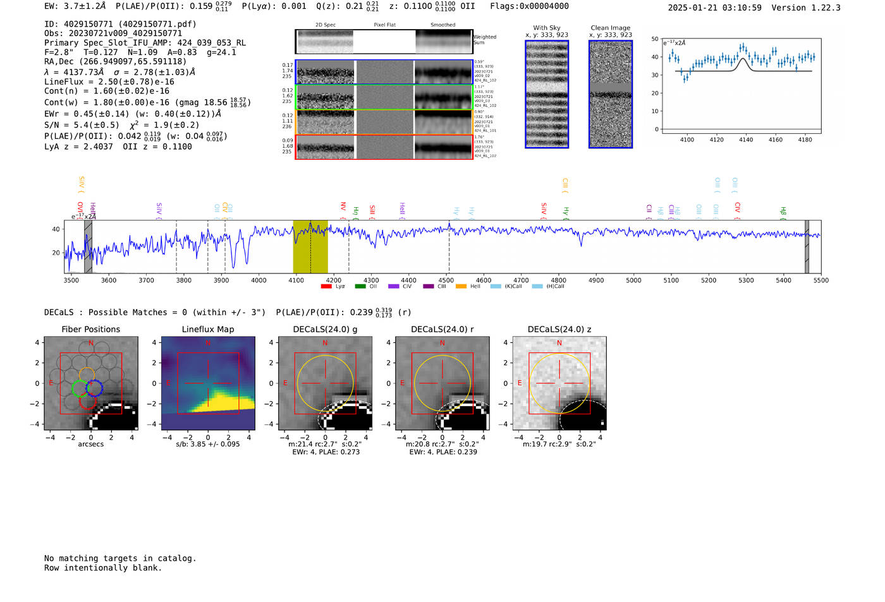Click 'No matching targets in catalog.' text
The image size is (885, 602).
click(120, 558)
